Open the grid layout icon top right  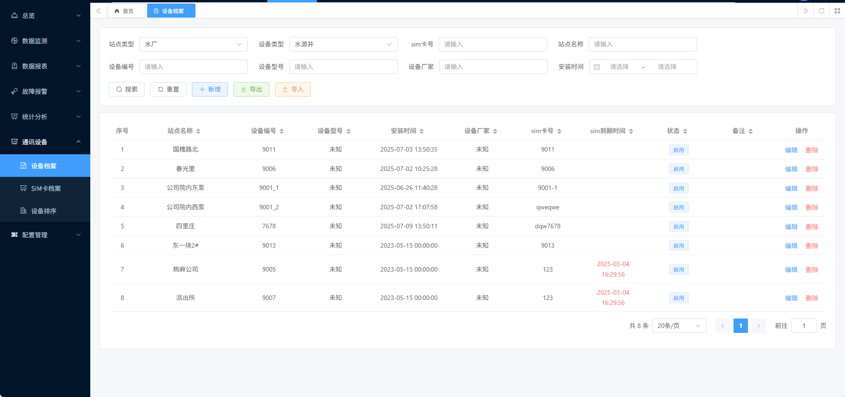pyautogui.click(x=837, y=11)
